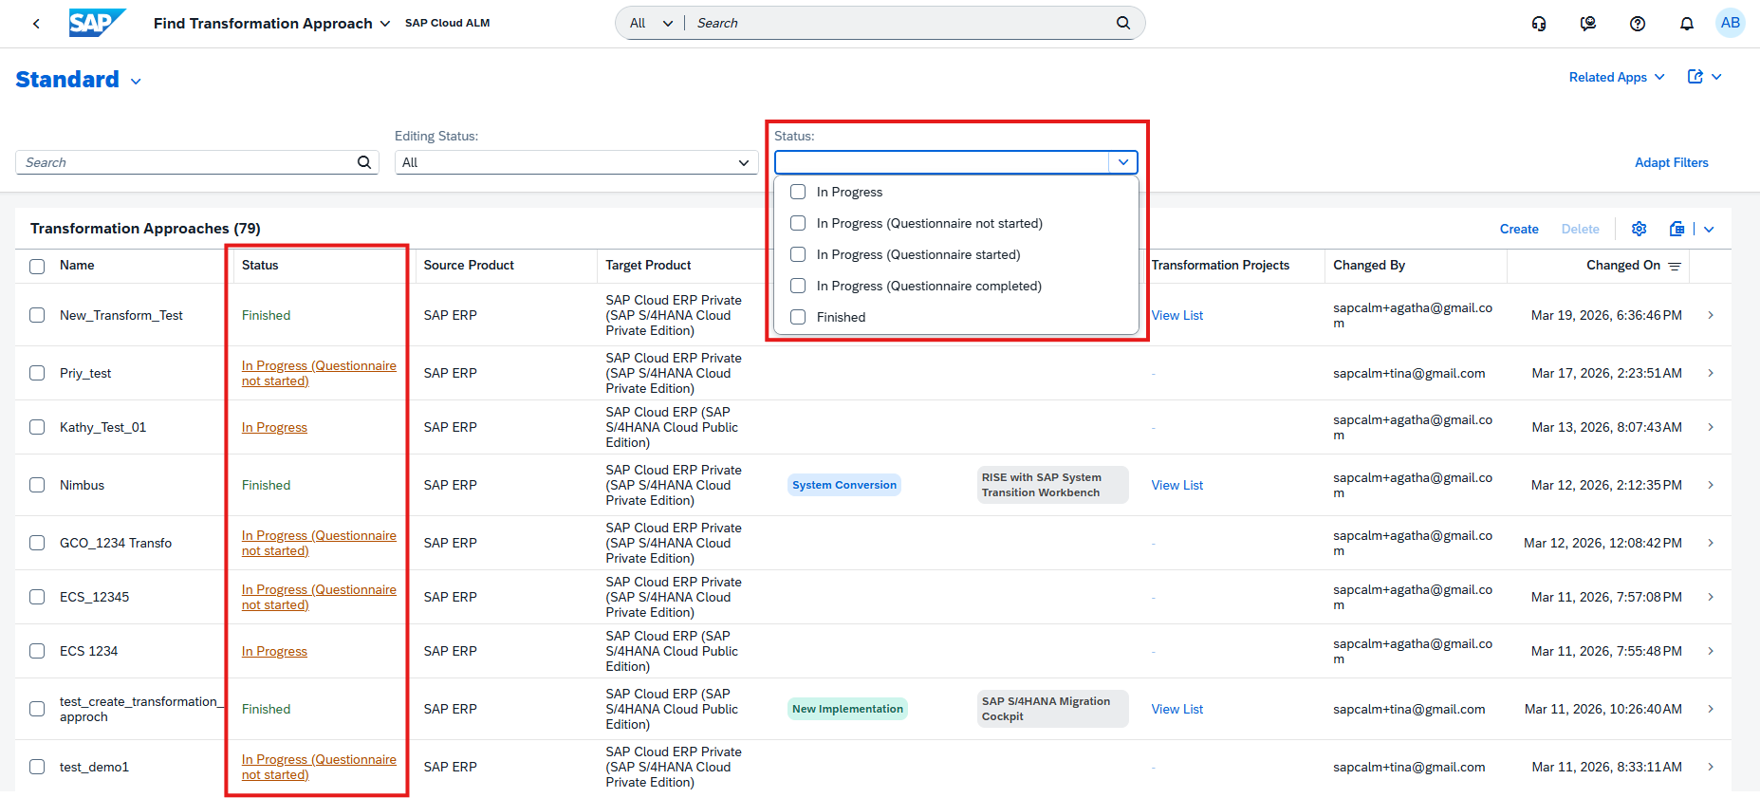This screenshot has height=798, width=1760.
Task: Click the back navigation arrow
Action: (36, 24)
